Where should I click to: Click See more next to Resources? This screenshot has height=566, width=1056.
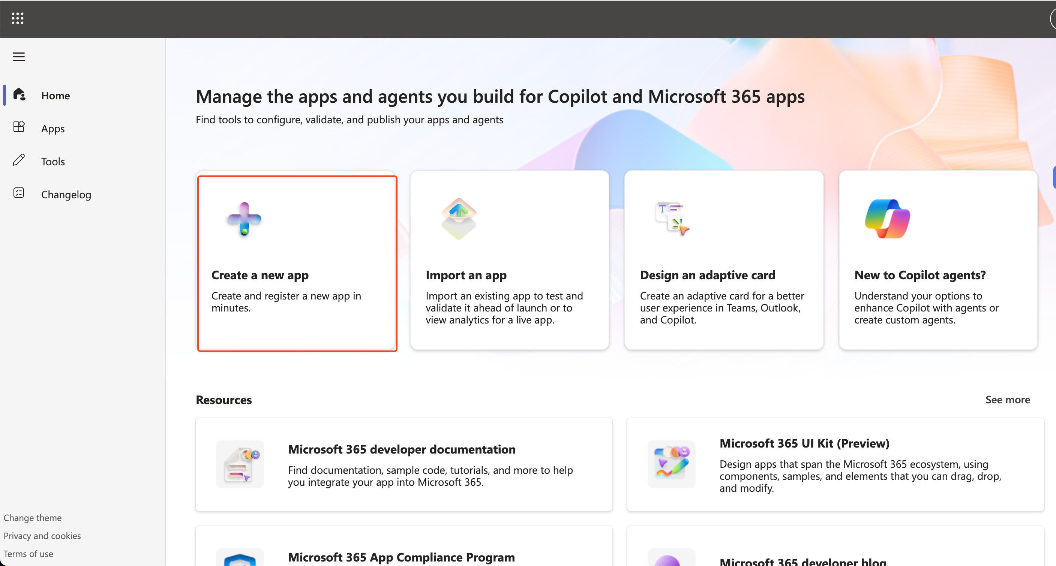coord(1007,400)
